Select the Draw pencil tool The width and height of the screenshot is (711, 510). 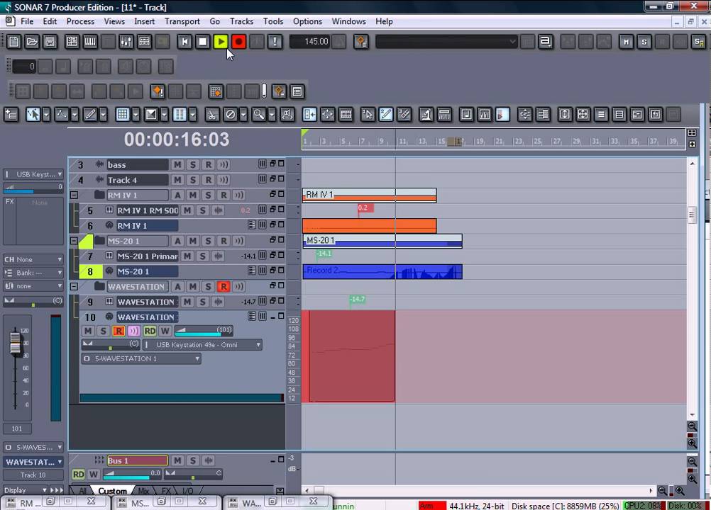tap(90, 115)
